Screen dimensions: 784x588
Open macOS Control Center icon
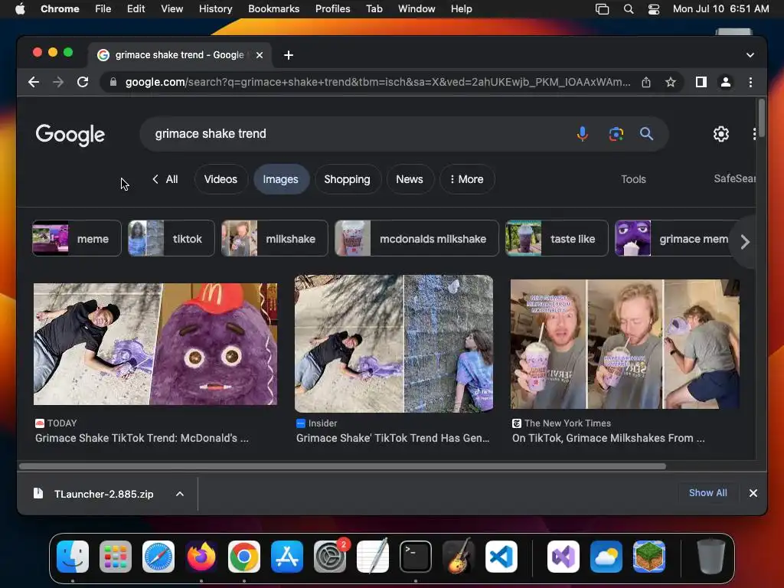pos(654,9)
